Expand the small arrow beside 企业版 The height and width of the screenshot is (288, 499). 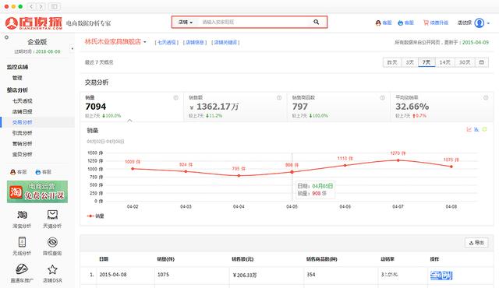click(x=73, y=48)
